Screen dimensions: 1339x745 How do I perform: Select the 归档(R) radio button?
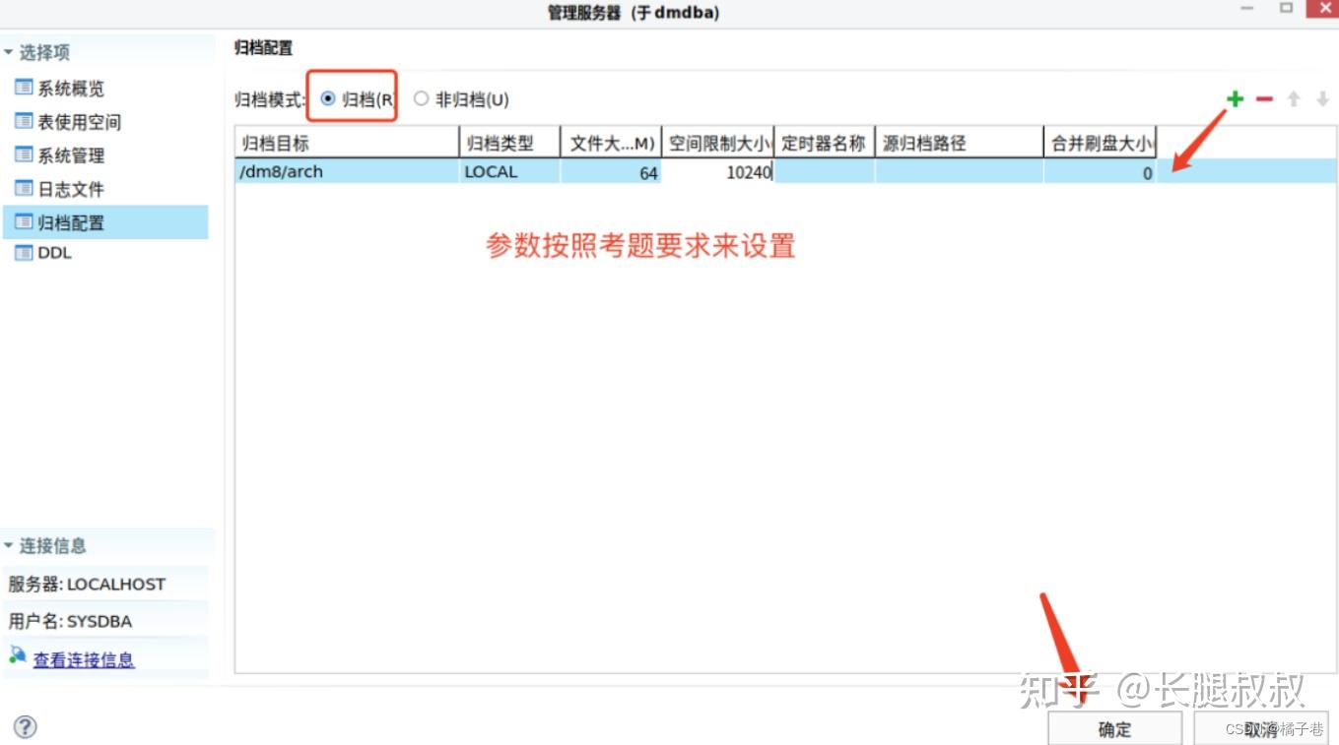tap(329, 98)
